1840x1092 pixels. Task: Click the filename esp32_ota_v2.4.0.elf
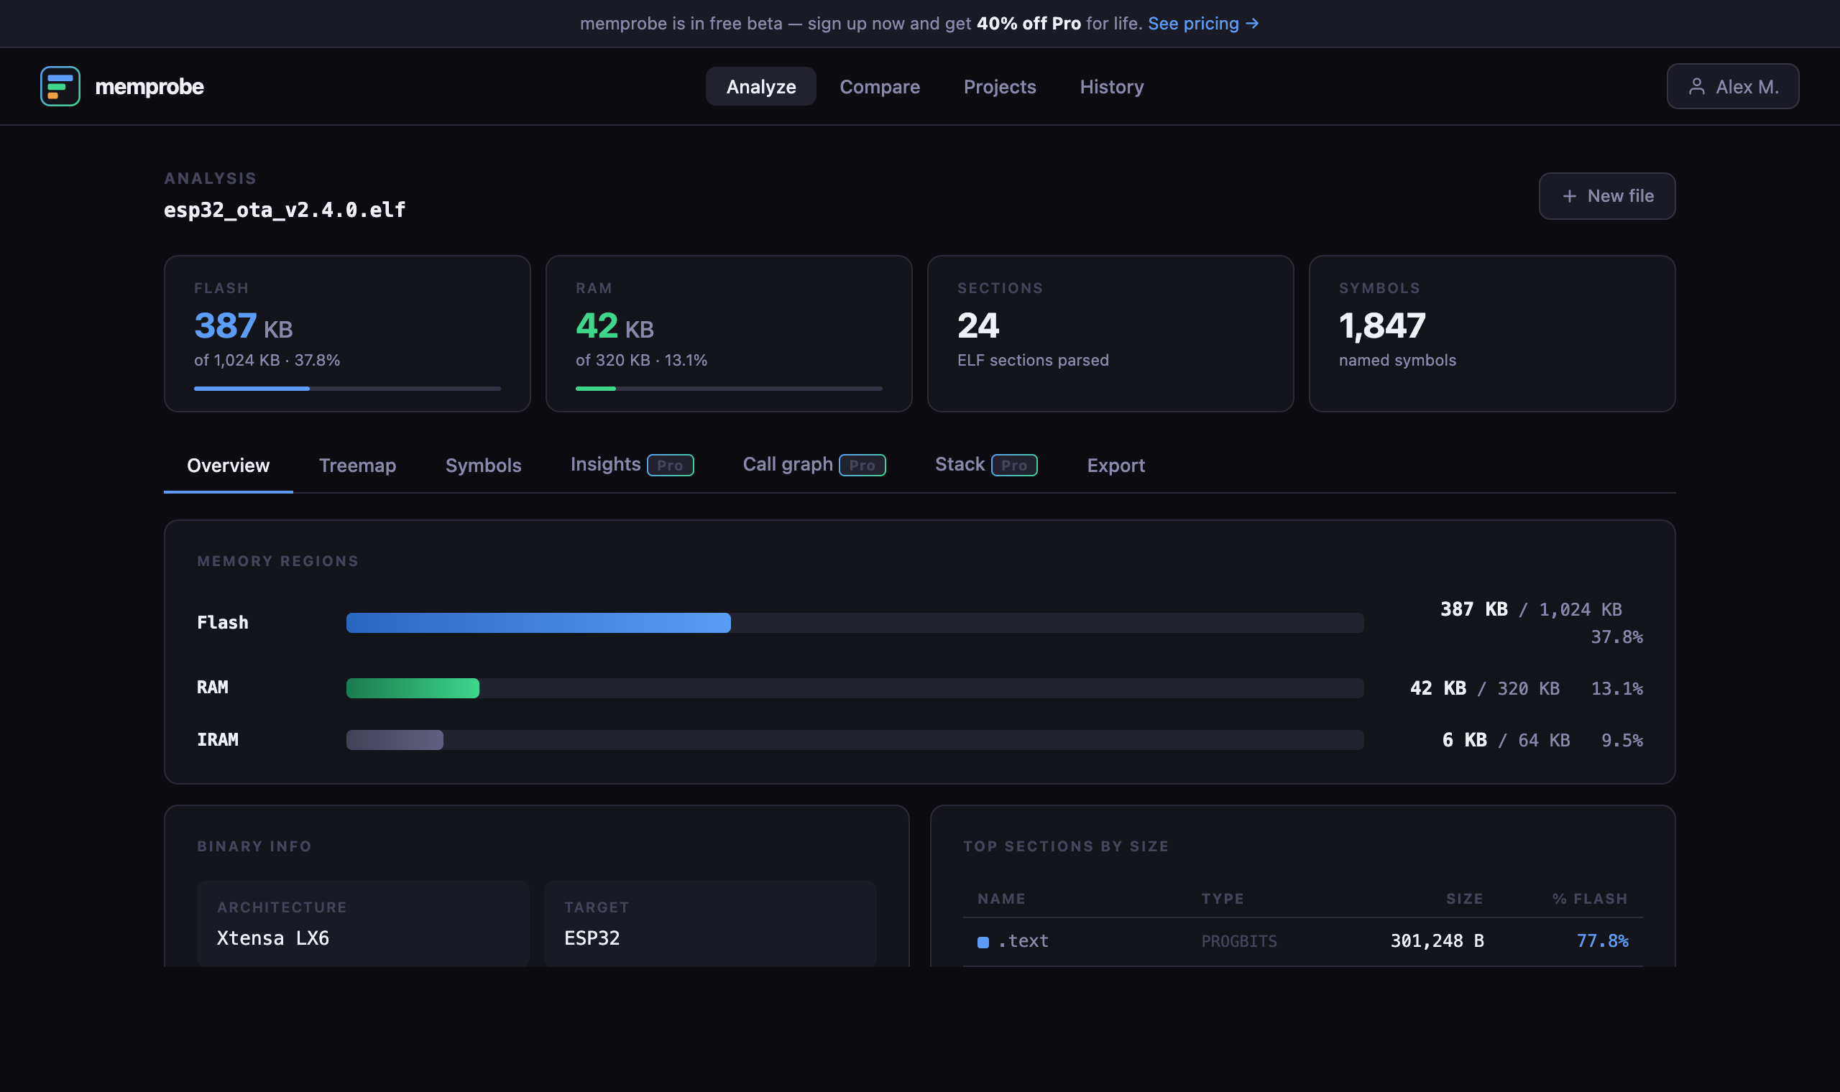285,210
